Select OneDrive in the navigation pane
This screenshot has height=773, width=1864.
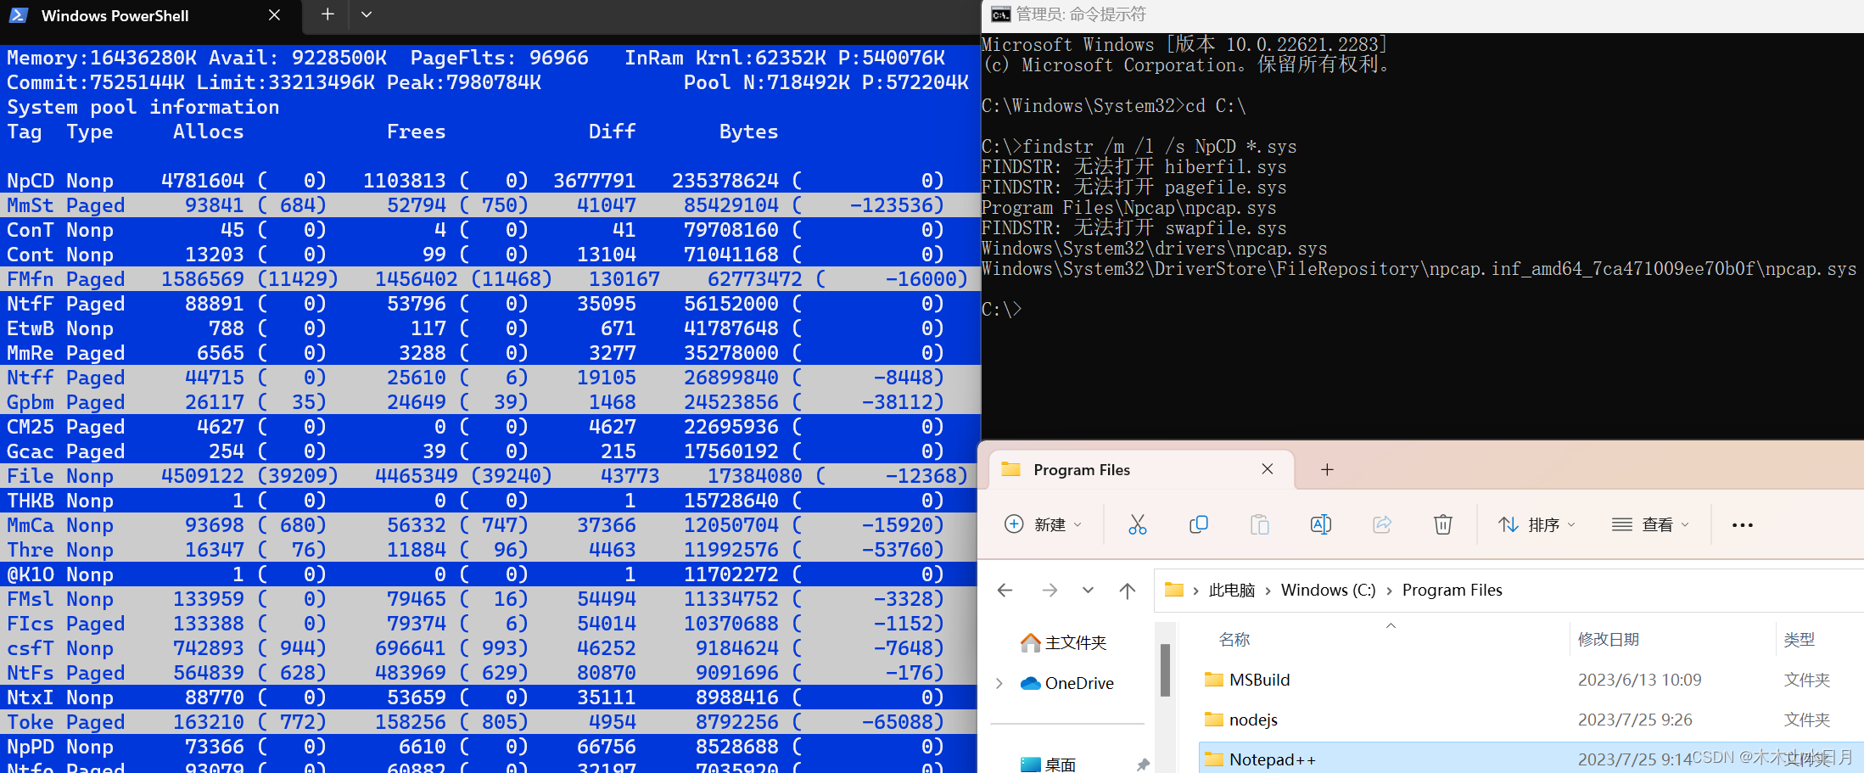point(1067,683)
